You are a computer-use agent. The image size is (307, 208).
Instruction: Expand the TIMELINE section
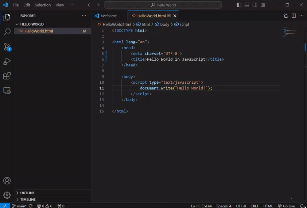(x=28, y=199)
